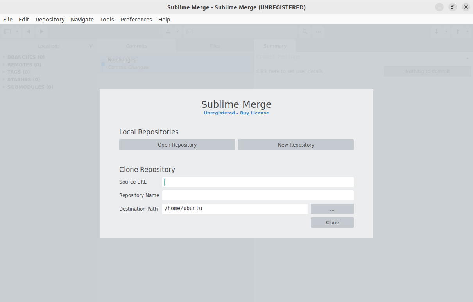Click the Unregistered - Buy License link

coord(236,113)
